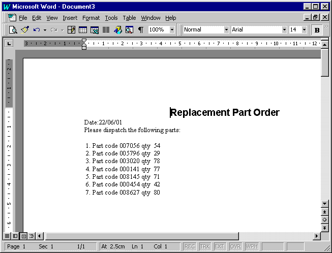Open the Arial font dropdown arrow
332x253 pixels.
pos(284,29)
